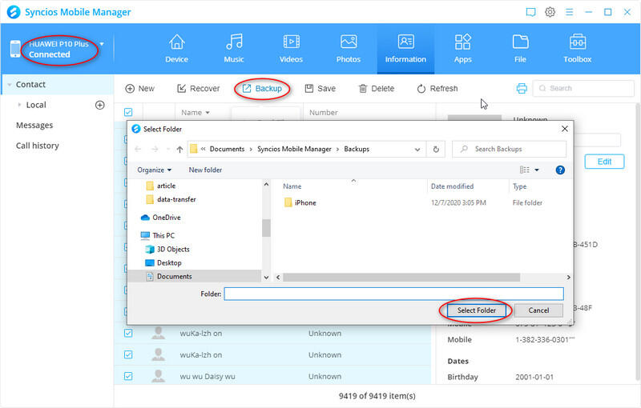Screen dimensions: 641x408
Task: Click the Select Folder button
Action: [476, 310]
